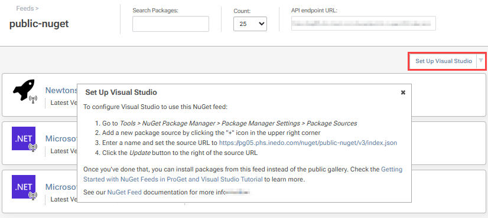Click the Search Packages input field
This screenshot has height=218, width=488.
(171, 24)
